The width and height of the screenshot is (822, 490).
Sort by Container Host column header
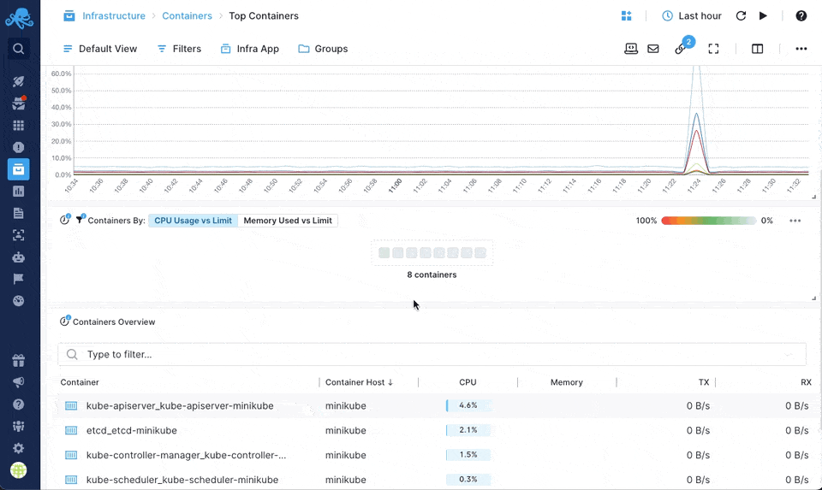point(359,382)
